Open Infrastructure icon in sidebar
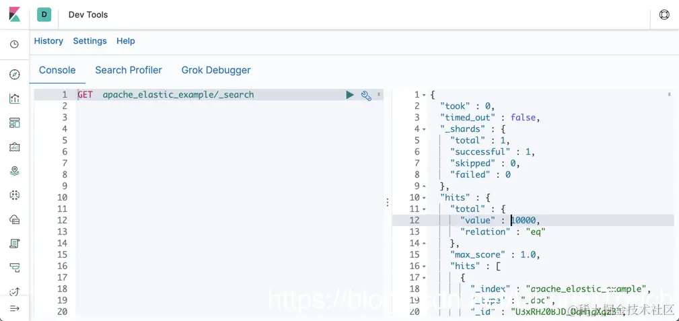679x321 pixels. point(15,219)
